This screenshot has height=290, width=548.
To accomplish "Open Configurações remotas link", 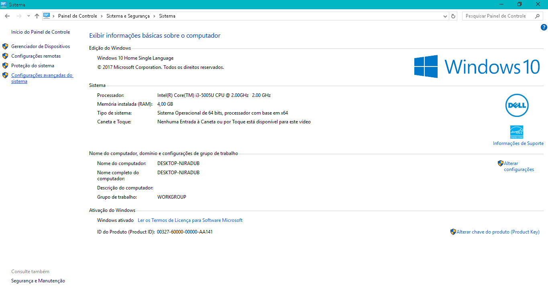I will (x=36, y=56).
